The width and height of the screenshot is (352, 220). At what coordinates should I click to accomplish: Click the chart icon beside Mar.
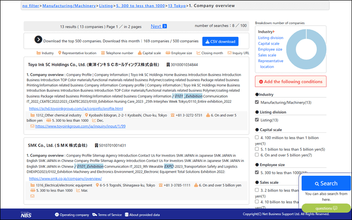[78, 190]
